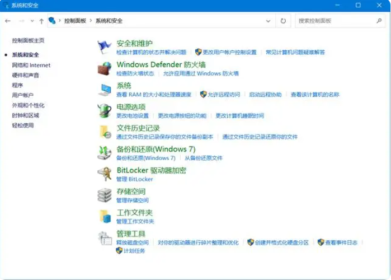The image size is (391, 280).
Task: Click the 电源选项 battery icon
Action: click(105, 111)
